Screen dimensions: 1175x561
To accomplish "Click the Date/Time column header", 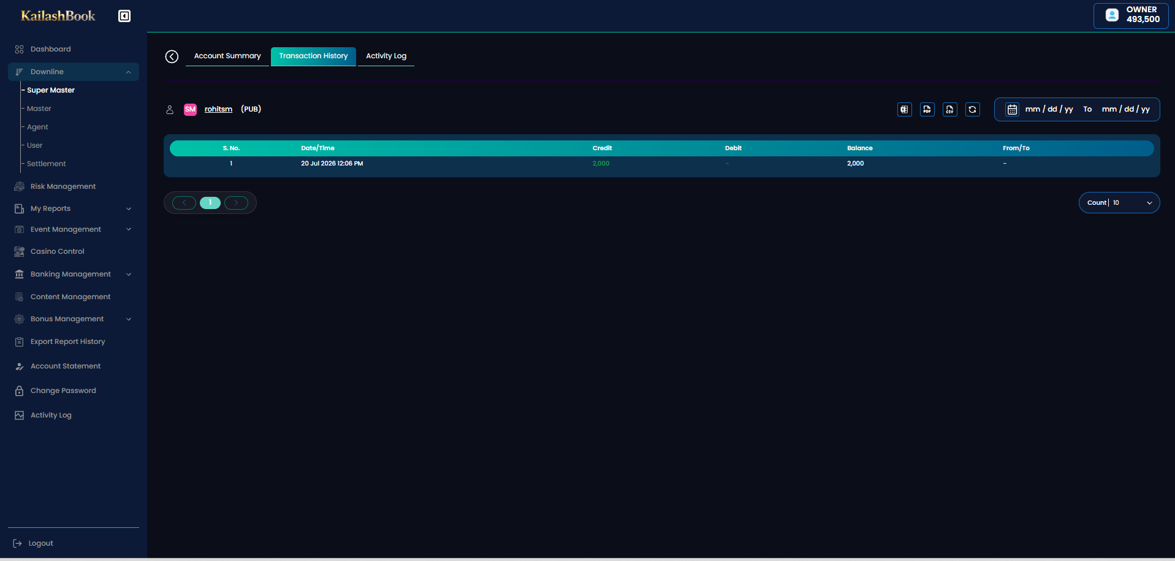I will click(x=318, y=148).
